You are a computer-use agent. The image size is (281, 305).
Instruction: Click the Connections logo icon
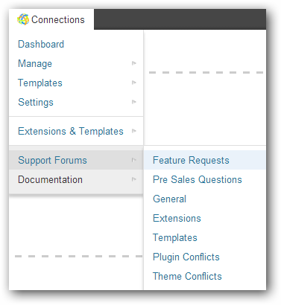(23, 19)
